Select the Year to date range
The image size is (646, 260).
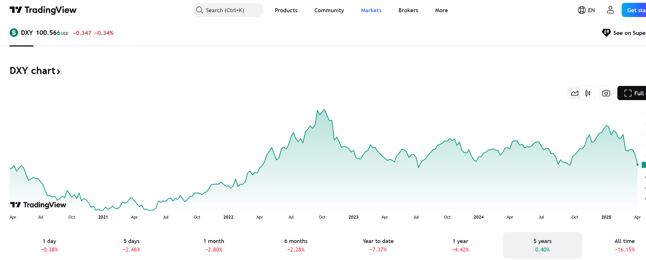click(x=378, y=245)
